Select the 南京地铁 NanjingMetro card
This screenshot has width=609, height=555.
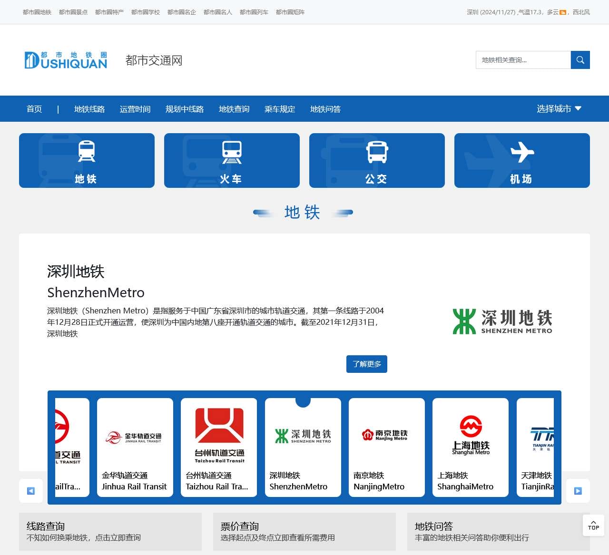pos(387,448)
